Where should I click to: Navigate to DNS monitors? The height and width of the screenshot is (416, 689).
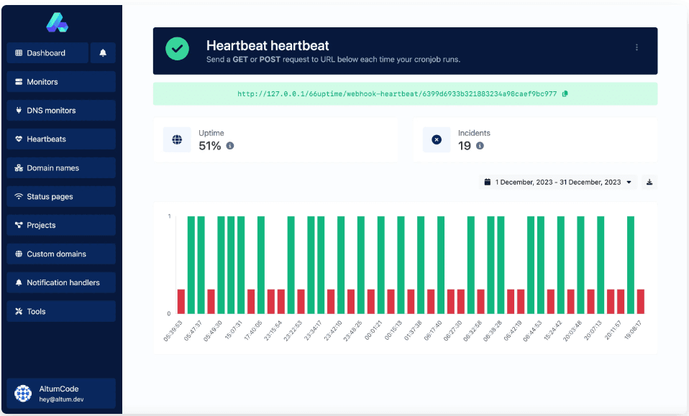[60, 111]
